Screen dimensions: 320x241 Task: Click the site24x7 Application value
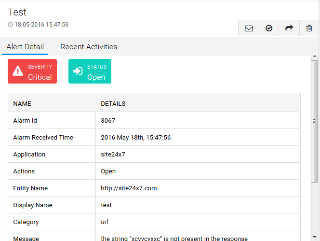113,155
